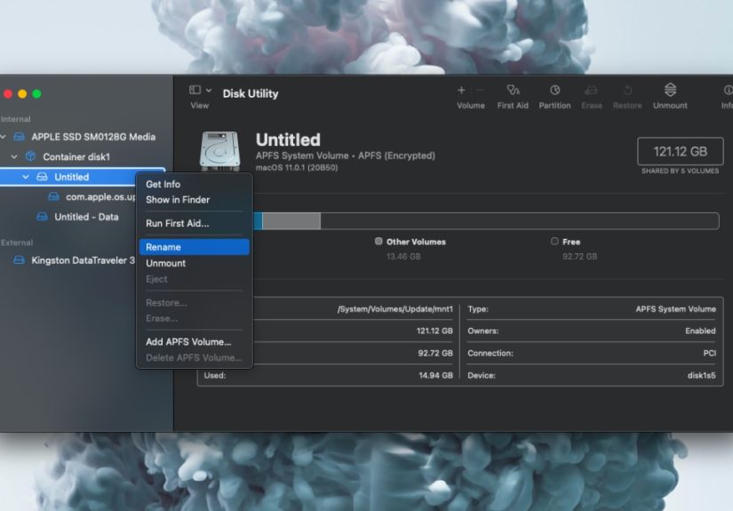Screen dimensions: 733x511
Task: Click the mount point /System/Volumes/Update/mnt1
Action: click(395, 309)
